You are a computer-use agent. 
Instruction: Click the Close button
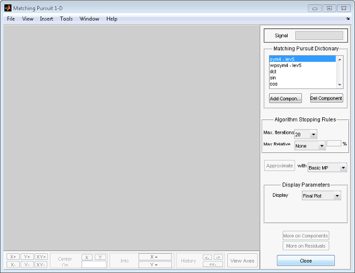click(x=306, y=260)
